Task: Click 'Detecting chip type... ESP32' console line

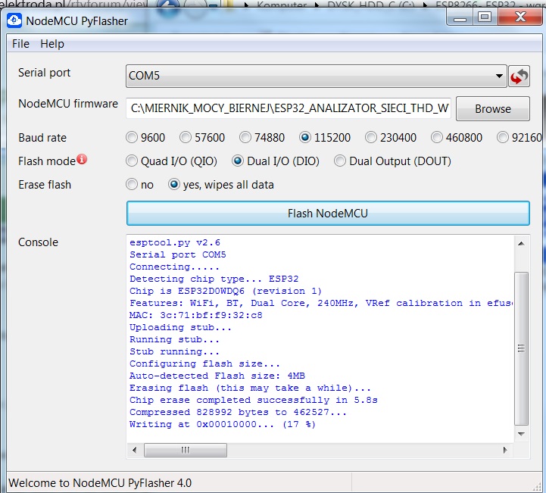Action: click(214, 279)
